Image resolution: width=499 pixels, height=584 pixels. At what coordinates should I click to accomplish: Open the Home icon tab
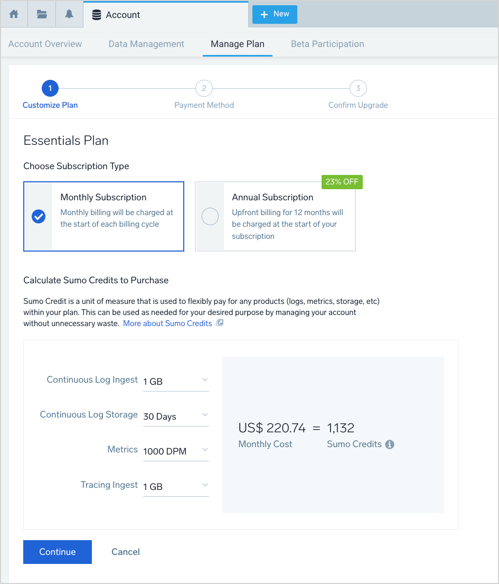tap(14, 14)
